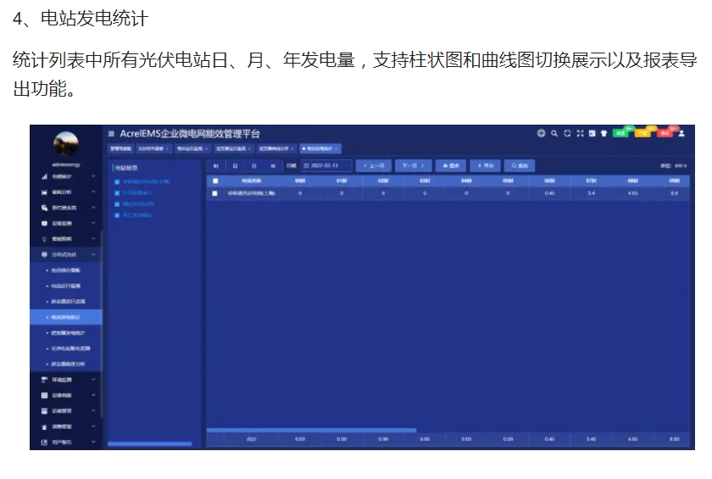
Task: Expand the 电能统计 menu chevron
Action: point(93,176)
